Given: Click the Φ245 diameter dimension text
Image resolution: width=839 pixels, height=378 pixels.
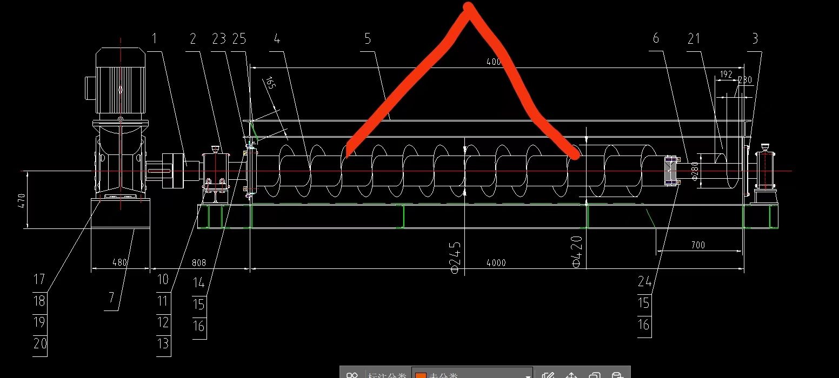Looking at the screenshot, I should (455, 255).
